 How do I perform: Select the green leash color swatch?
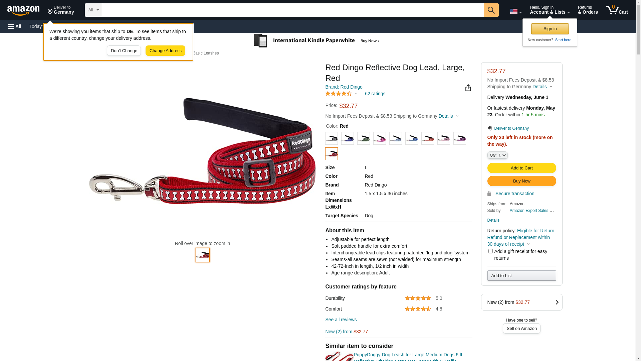364,138
